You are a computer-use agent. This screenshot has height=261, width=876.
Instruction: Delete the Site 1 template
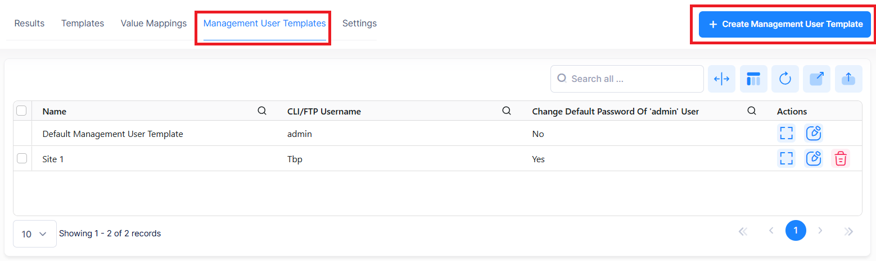pos(840,159)
